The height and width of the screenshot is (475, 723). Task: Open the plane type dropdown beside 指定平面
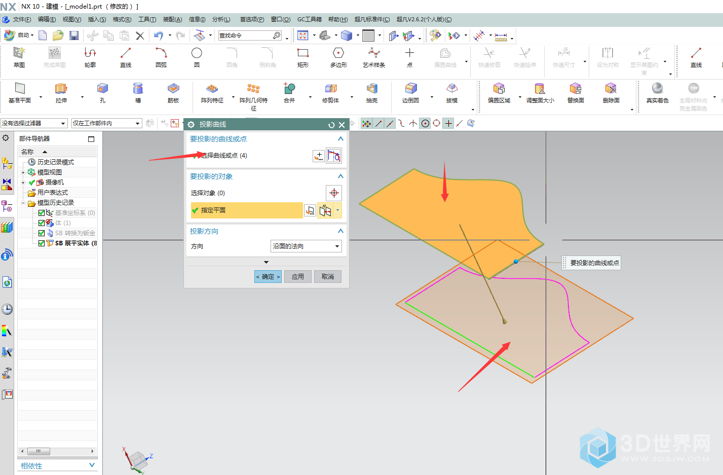337,210
